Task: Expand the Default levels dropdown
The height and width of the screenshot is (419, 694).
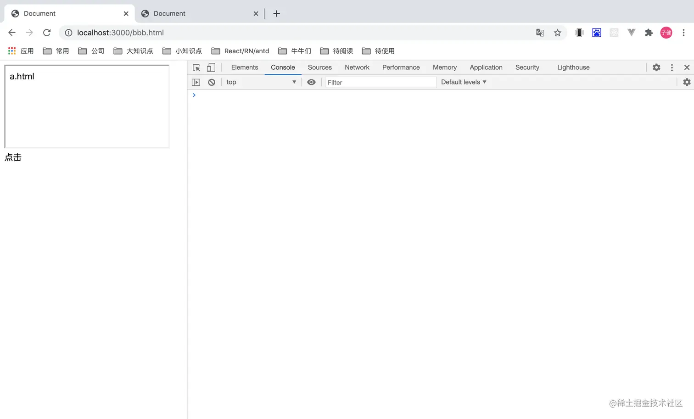Action: pyautogui.click(x=464, y=82)
